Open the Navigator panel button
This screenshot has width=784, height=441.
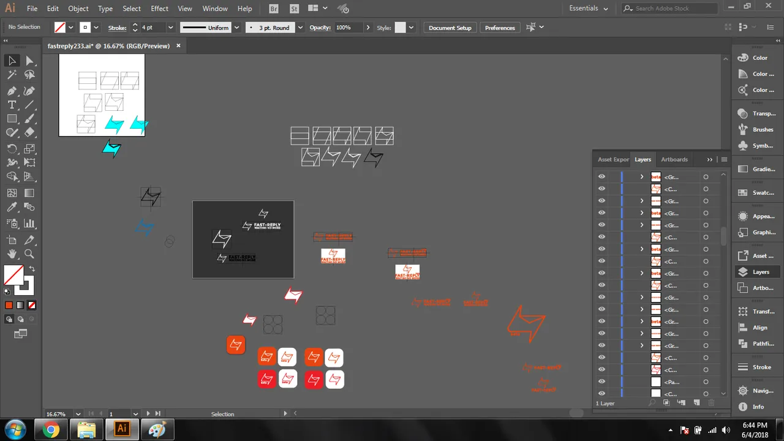click(x=757, y=391)
